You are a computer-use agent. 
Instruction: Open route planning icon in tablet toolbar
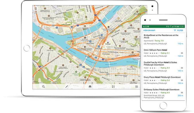(67, 86)
